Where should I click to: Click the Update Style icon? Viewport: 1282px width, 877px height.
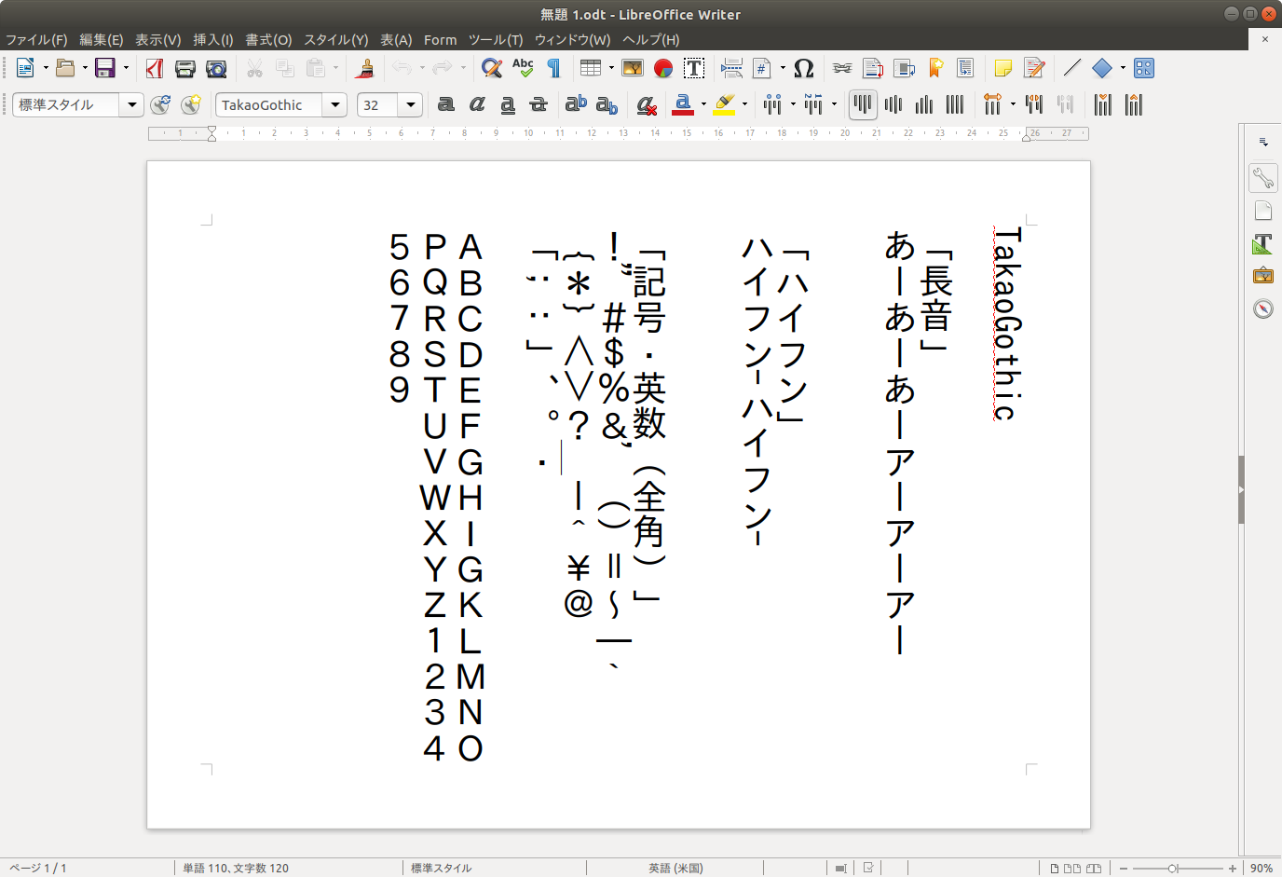tap(160, 104)
